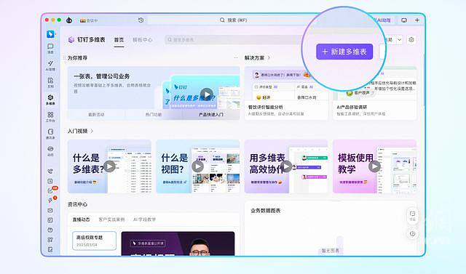The image size is (466, 274).
Task: Click the plus icon in title bar
Action: (x=417, y=20)
